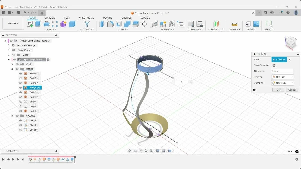Click the in-canvas thickness value box

(181, 82)
